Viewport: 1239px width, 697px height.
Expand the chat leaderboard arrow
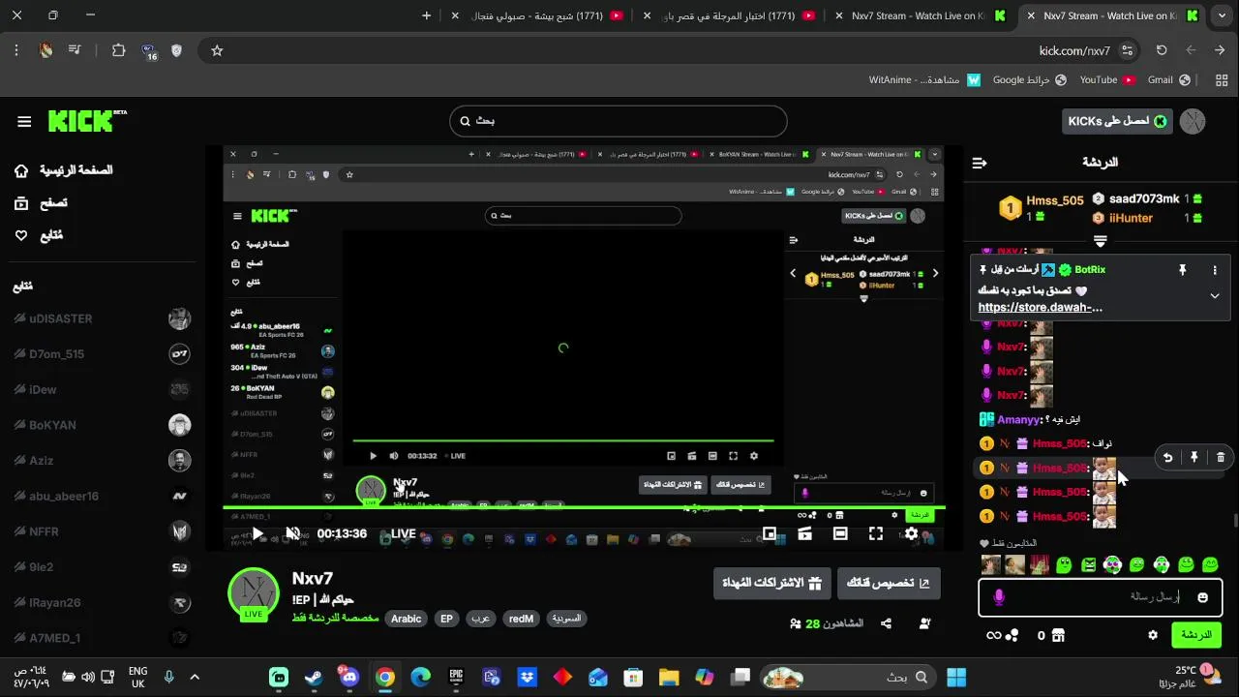point(1100,240)
